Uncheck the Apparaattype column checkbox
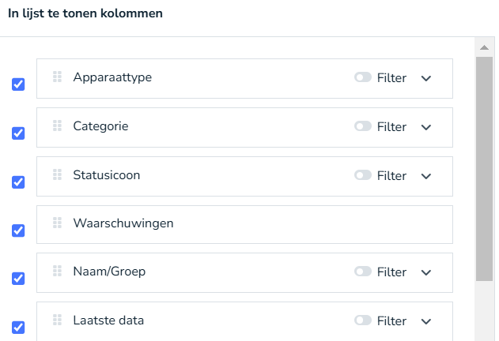Viewport: 499px width, 341px height. (x=18, y=84)
